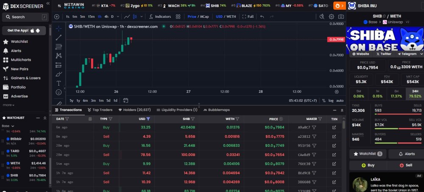This screenshot has width=424, height=192.
Task: Minimize the transactions panel
Action: point(335,110)
